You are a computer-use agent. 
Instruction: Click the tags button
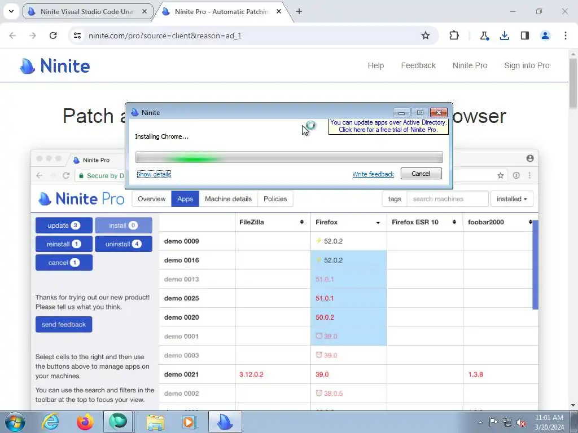395,199
